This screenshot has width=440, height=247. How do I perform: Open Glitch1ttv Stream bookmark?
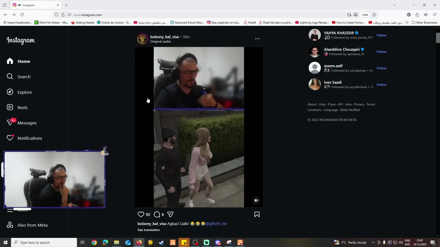[x=52, y=23]
